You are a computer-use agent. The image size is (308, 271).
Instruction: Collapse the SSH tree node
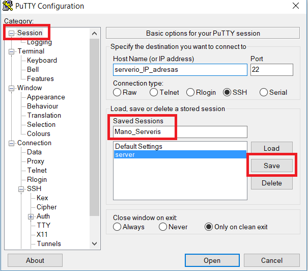(21, 189)
